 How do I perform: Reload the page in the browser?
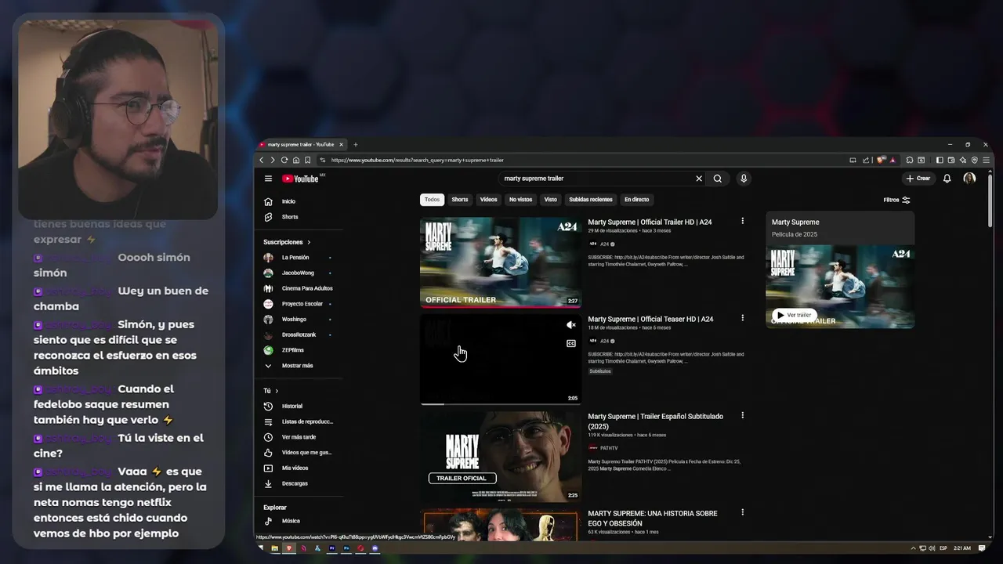[x=284, y=160]
